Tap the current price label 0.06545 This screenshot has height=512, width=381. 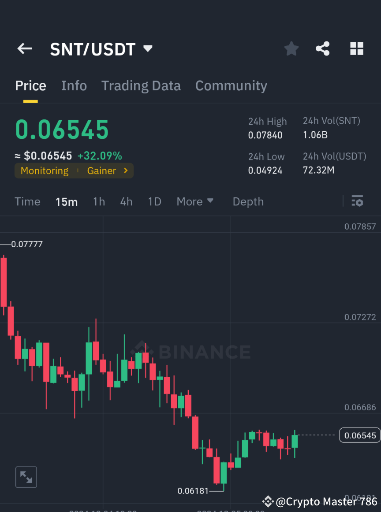[x=359, y=435]
